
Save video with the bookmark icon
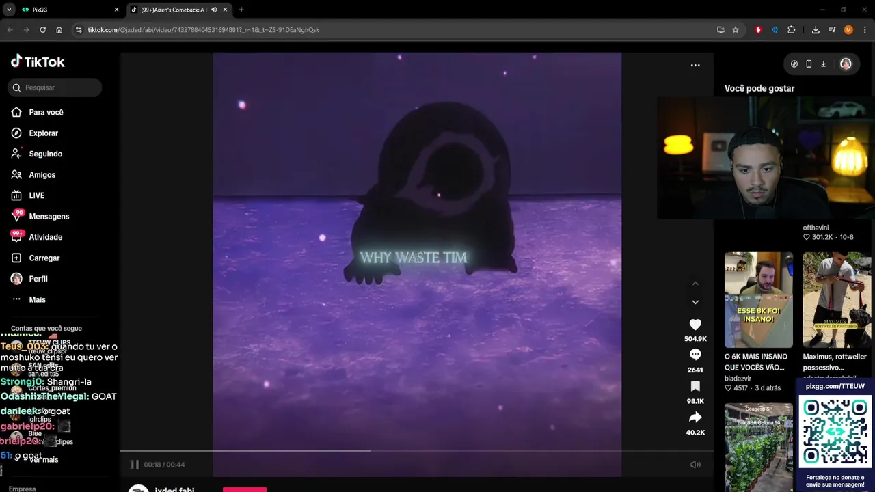pos(695,386)
